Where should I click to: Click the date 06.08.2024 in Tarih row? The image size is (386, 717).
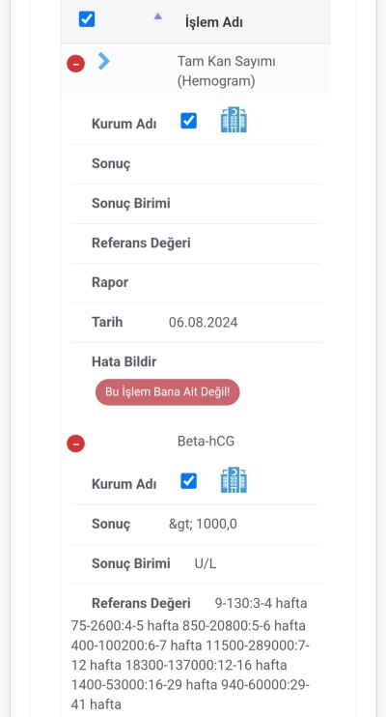[x=204, y=323]
